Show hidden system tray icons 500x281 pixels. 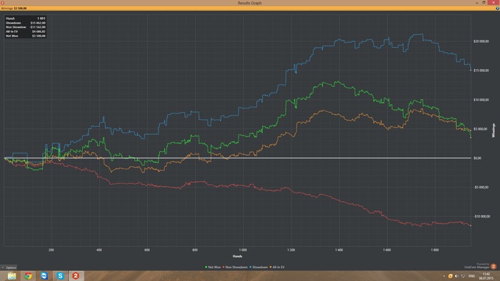coord(444,276)
